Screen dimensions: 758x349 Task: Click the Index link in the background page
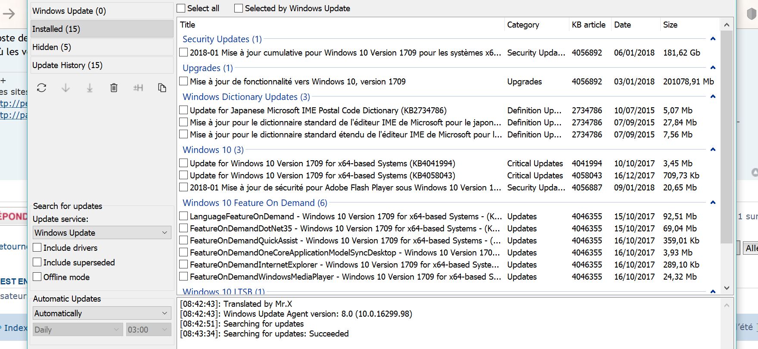(16, 328)
